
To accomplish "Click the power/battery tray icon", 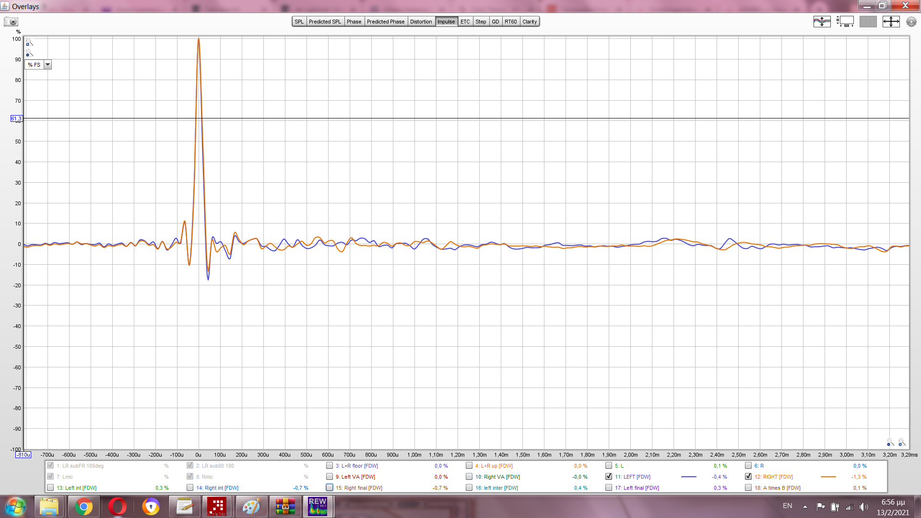I will 835,506.
